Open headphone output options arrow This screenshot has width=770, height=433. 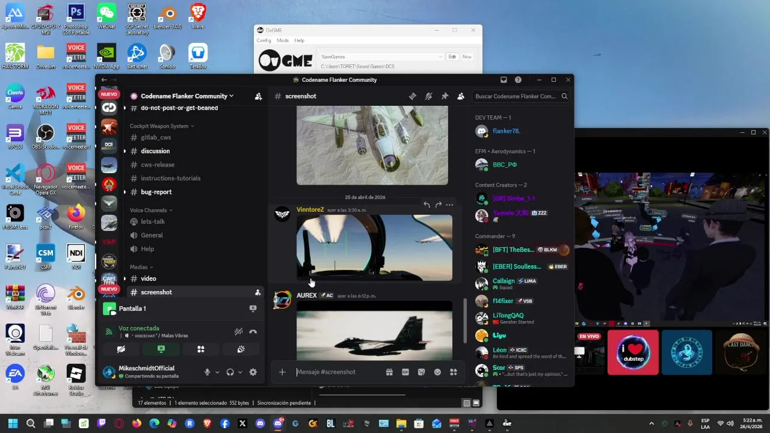(240, 372)
